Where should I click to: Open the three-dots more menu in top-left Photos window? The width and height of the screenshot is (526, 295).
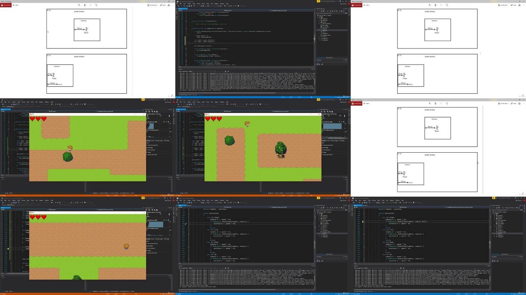pos(173,5)
